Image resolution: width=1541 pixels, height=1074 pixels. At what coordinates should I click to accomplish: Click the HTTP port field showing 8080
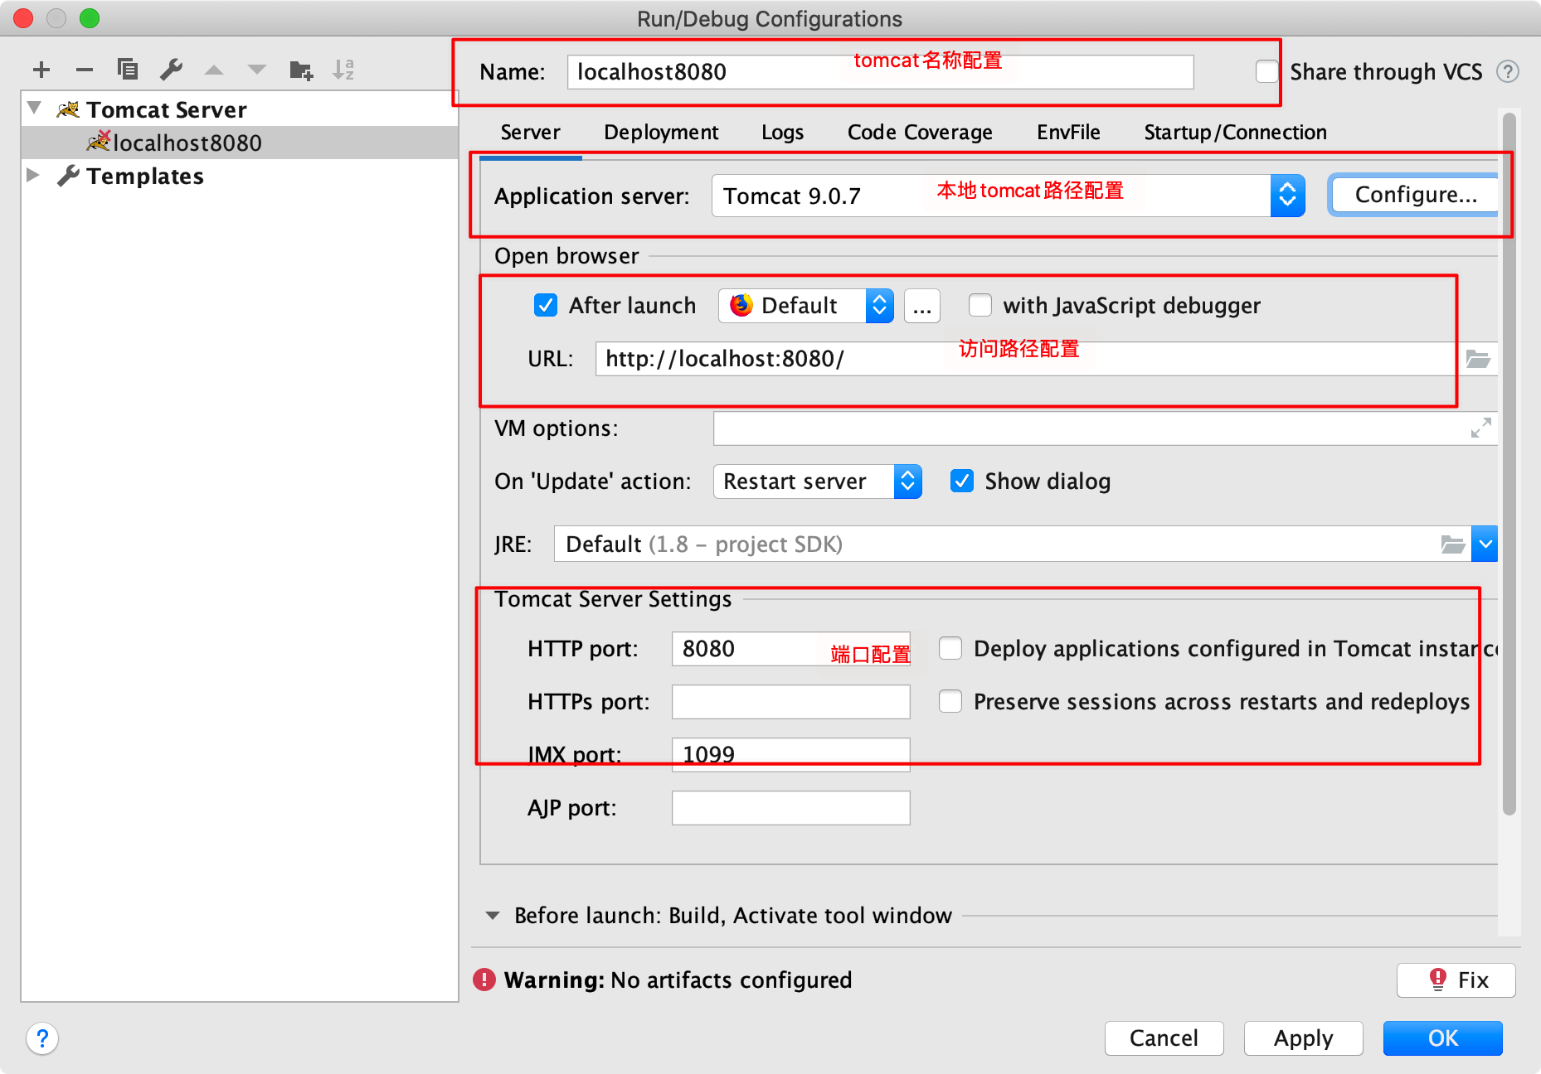(791, 649)
